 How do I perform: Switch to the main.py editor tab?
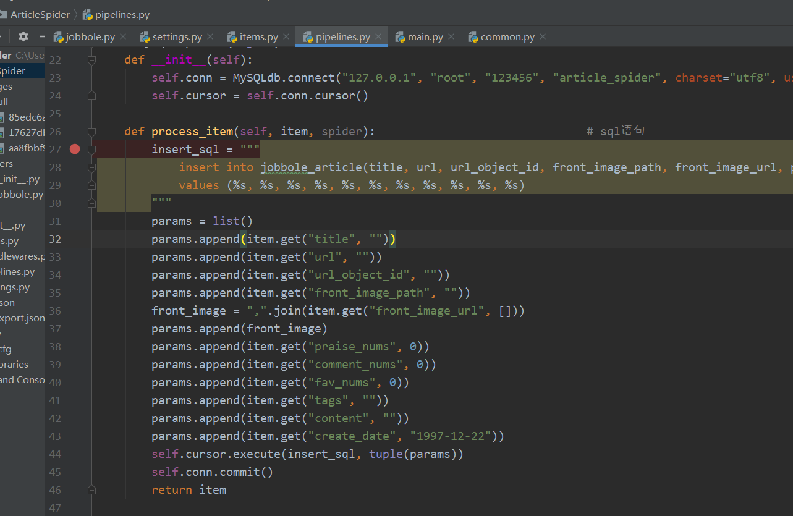425,37
